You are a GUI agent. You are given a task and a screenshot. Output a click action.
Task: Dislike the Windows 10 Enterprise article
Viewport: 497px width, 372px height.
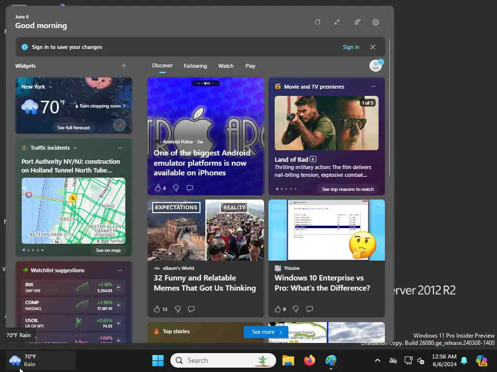coord(296,309)
